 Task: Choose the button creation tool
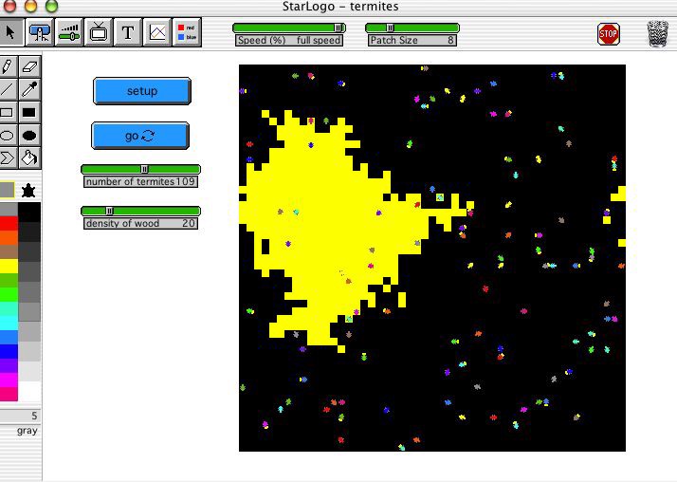tap(40, 33)
